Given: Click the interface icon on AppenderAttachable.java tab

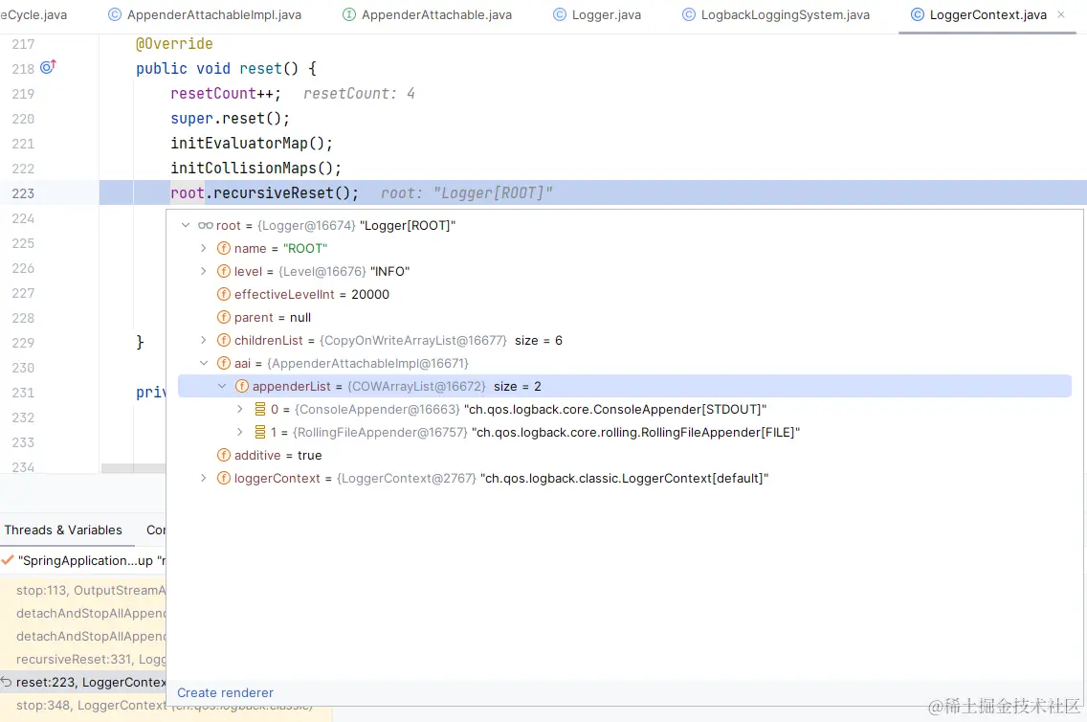Looking at the screenshot, I should (x=349, y=14).
